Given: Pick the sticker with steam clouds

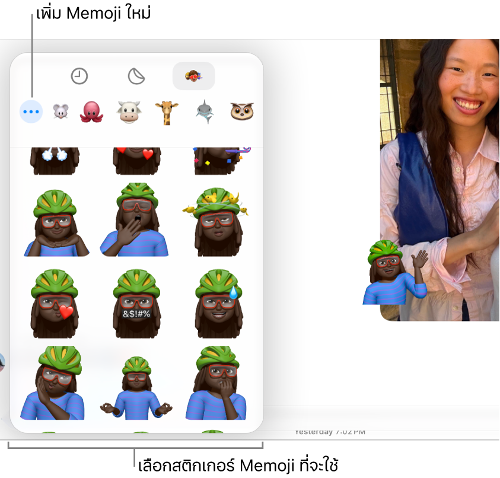Looking at the screenshot, I should pyautogui.click(x=55, y=161).
